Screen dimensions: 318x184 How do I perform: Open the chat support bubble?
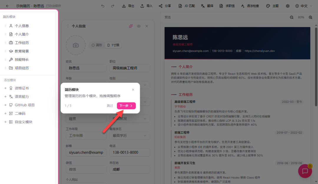[305, 171]
